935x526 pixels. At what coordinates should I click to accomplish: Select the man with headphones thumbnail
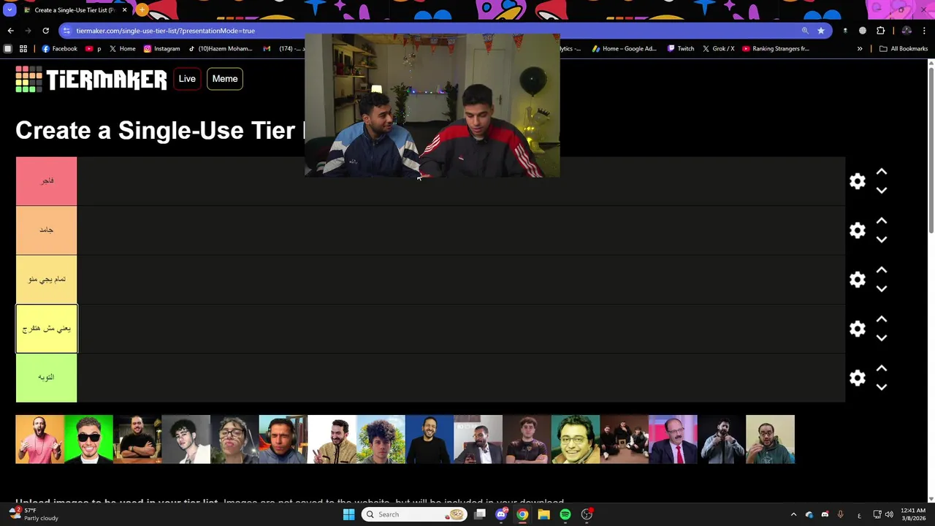tap(283, 439)
